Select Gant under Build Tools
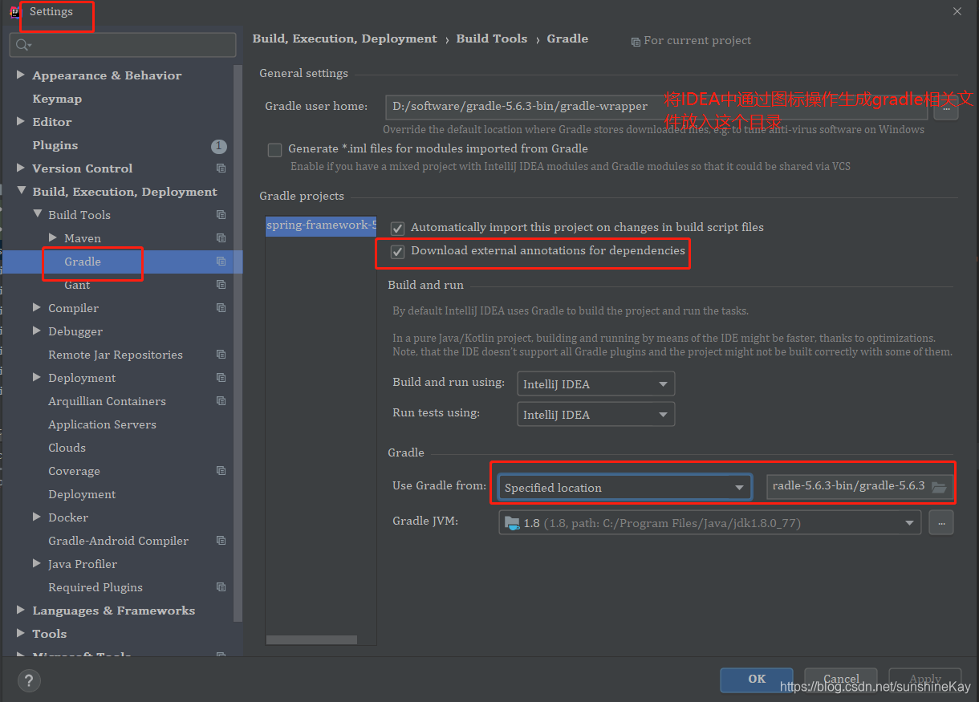Viewport: 979px width, 702px height. coord(77,285)
